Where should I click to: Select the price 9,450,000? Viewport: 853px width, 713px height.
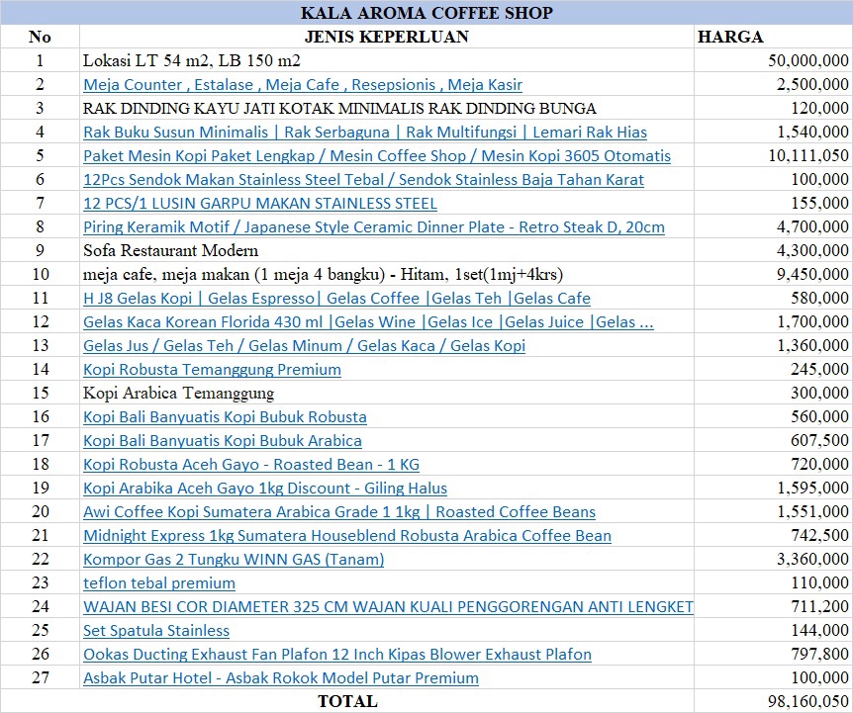point(773,275)
